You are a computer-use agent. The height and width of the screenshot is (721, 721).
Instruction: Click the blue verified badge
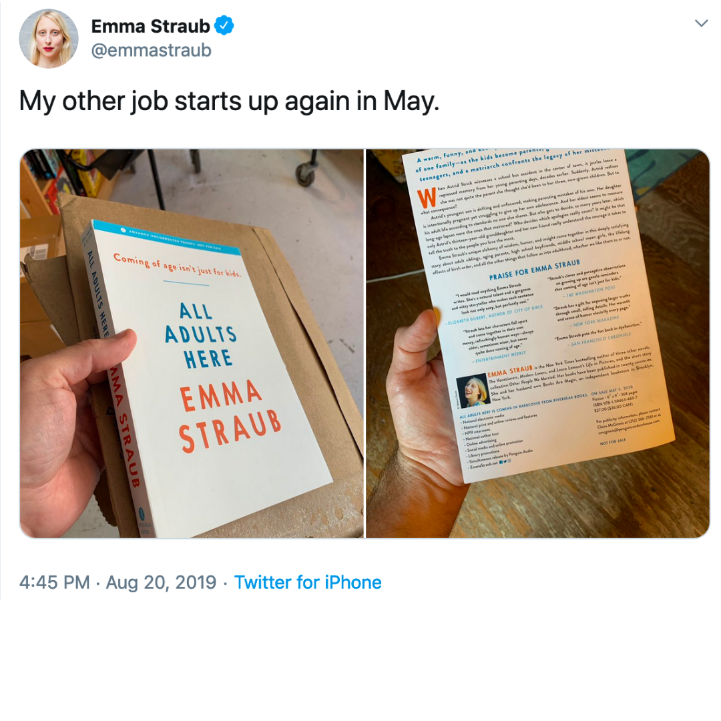[x=224, y=25]
